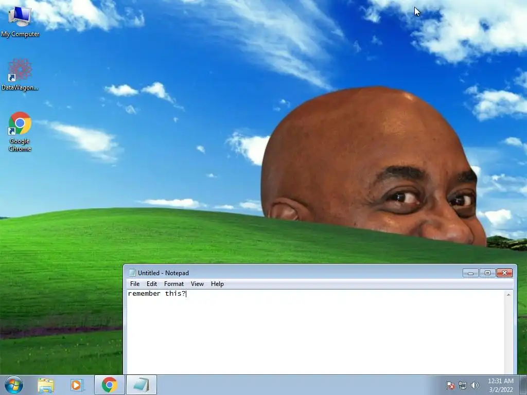
Task: Maximize the Notepad window
Action: click(487, 273)
